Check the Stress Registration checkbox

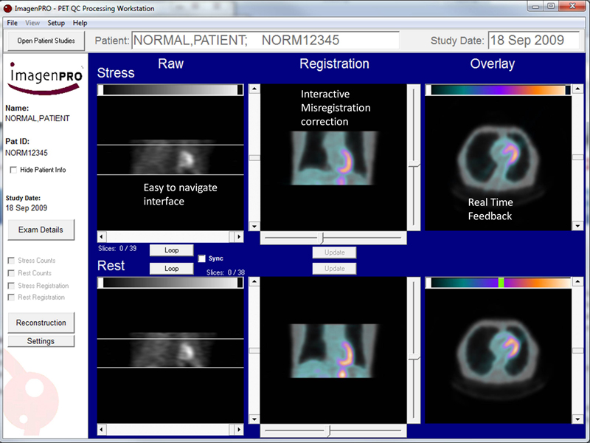(11, 286)
